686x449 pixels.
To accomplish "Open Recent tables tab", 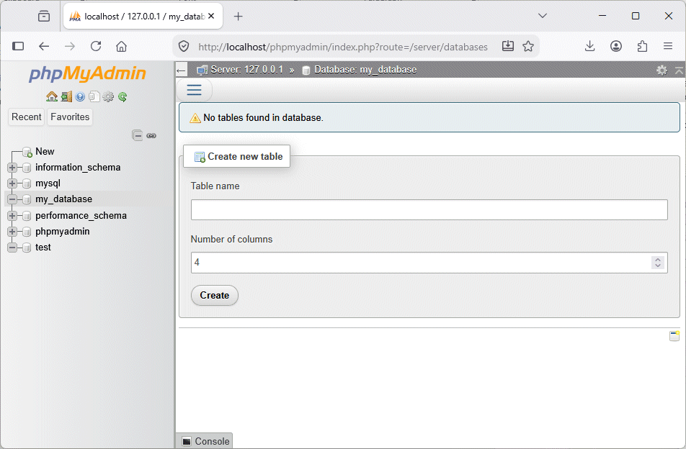I will 26,117.
